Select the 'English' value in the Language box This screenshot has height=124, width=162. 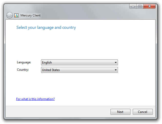pyautogui.click(x=47, y=63)
